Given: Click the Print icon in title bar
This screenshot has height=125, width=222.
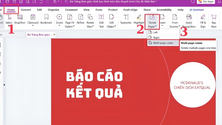Looking at the screenshot, I should (x=21, y=2).
